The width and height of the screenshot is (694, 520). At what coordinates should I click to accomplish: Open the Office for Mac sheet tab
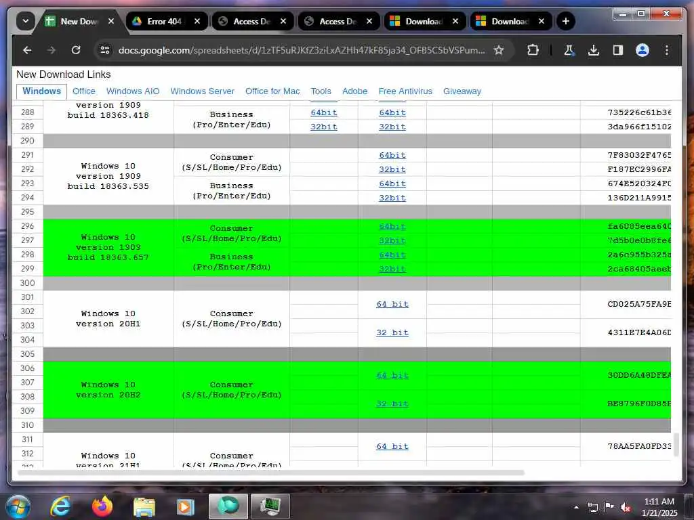point(272,91)
